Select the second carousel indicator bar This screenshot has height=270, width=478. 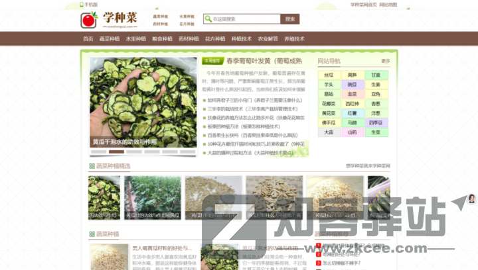point(116,152)
